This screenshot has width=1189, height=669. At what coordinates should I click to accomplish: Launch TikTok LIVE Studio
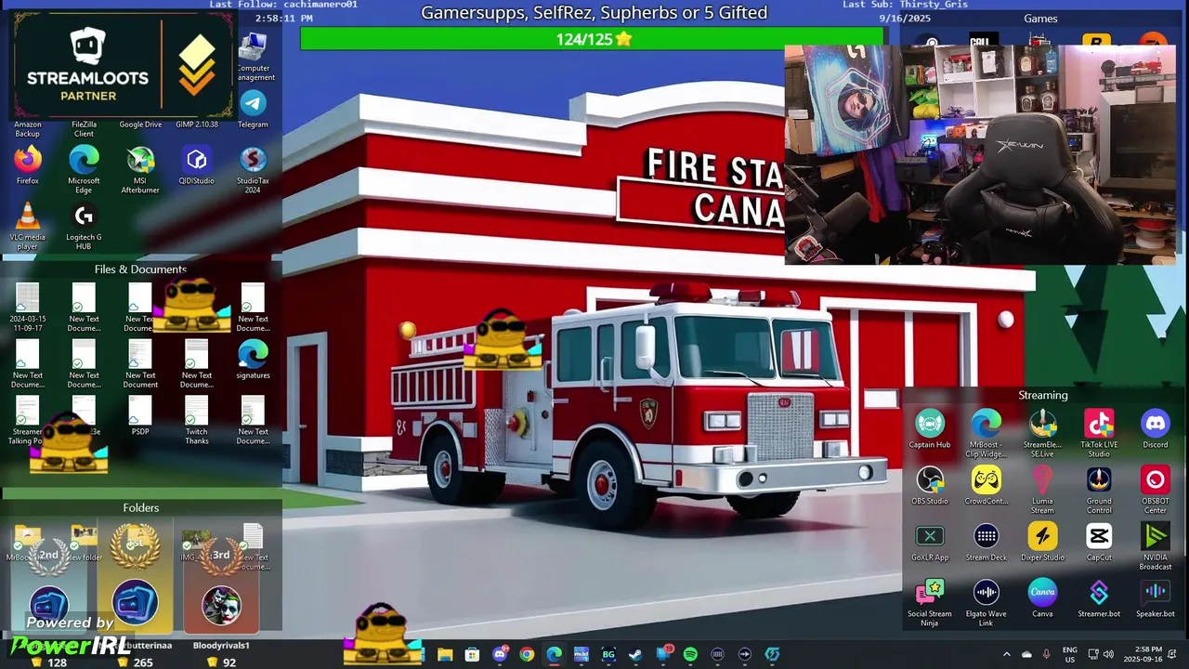point(1099,433)
